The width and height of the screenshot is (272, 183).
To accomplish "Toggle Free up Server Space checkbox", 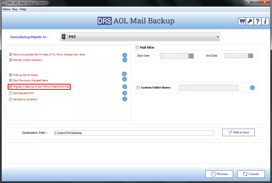I will 10,75.
